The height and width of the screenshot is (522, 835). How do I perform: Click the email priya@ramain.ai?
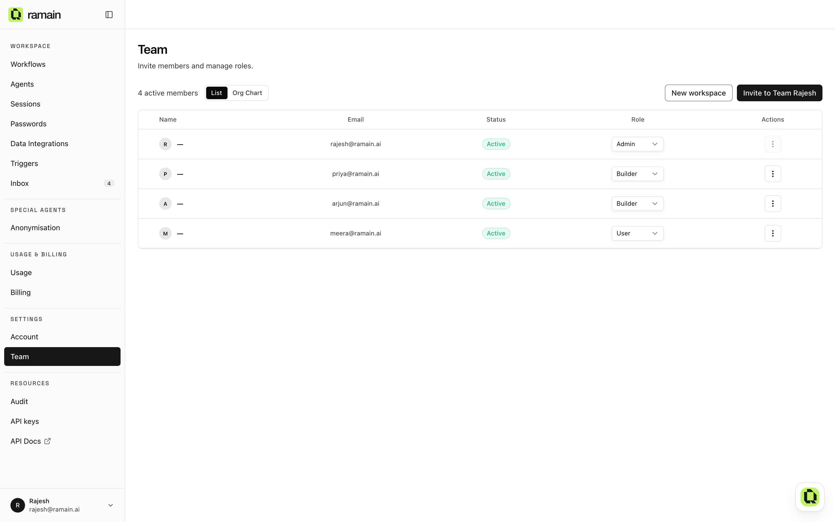pyautogui.click(x=355, y=174)
